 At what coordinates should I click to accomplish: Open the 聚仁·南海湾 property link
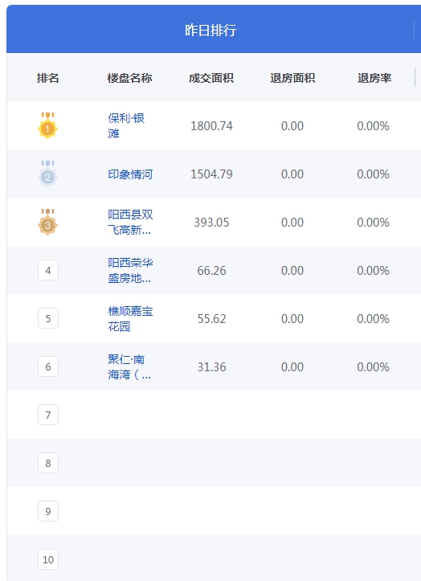pos(129,366)
